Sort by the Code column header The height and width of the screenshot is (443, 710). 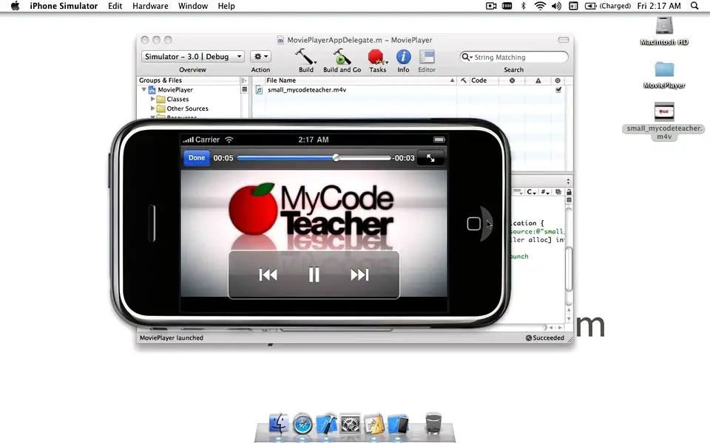point(484,80)
